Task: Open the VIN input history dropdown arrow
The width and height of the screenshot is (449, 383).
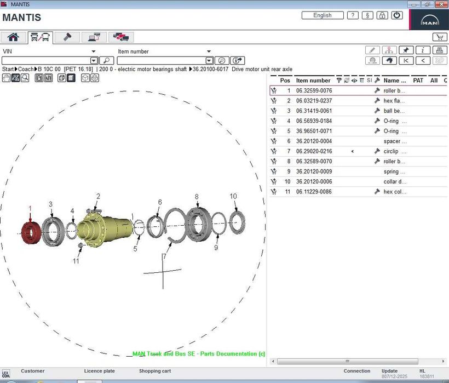Action: click(x=94, y=61)
